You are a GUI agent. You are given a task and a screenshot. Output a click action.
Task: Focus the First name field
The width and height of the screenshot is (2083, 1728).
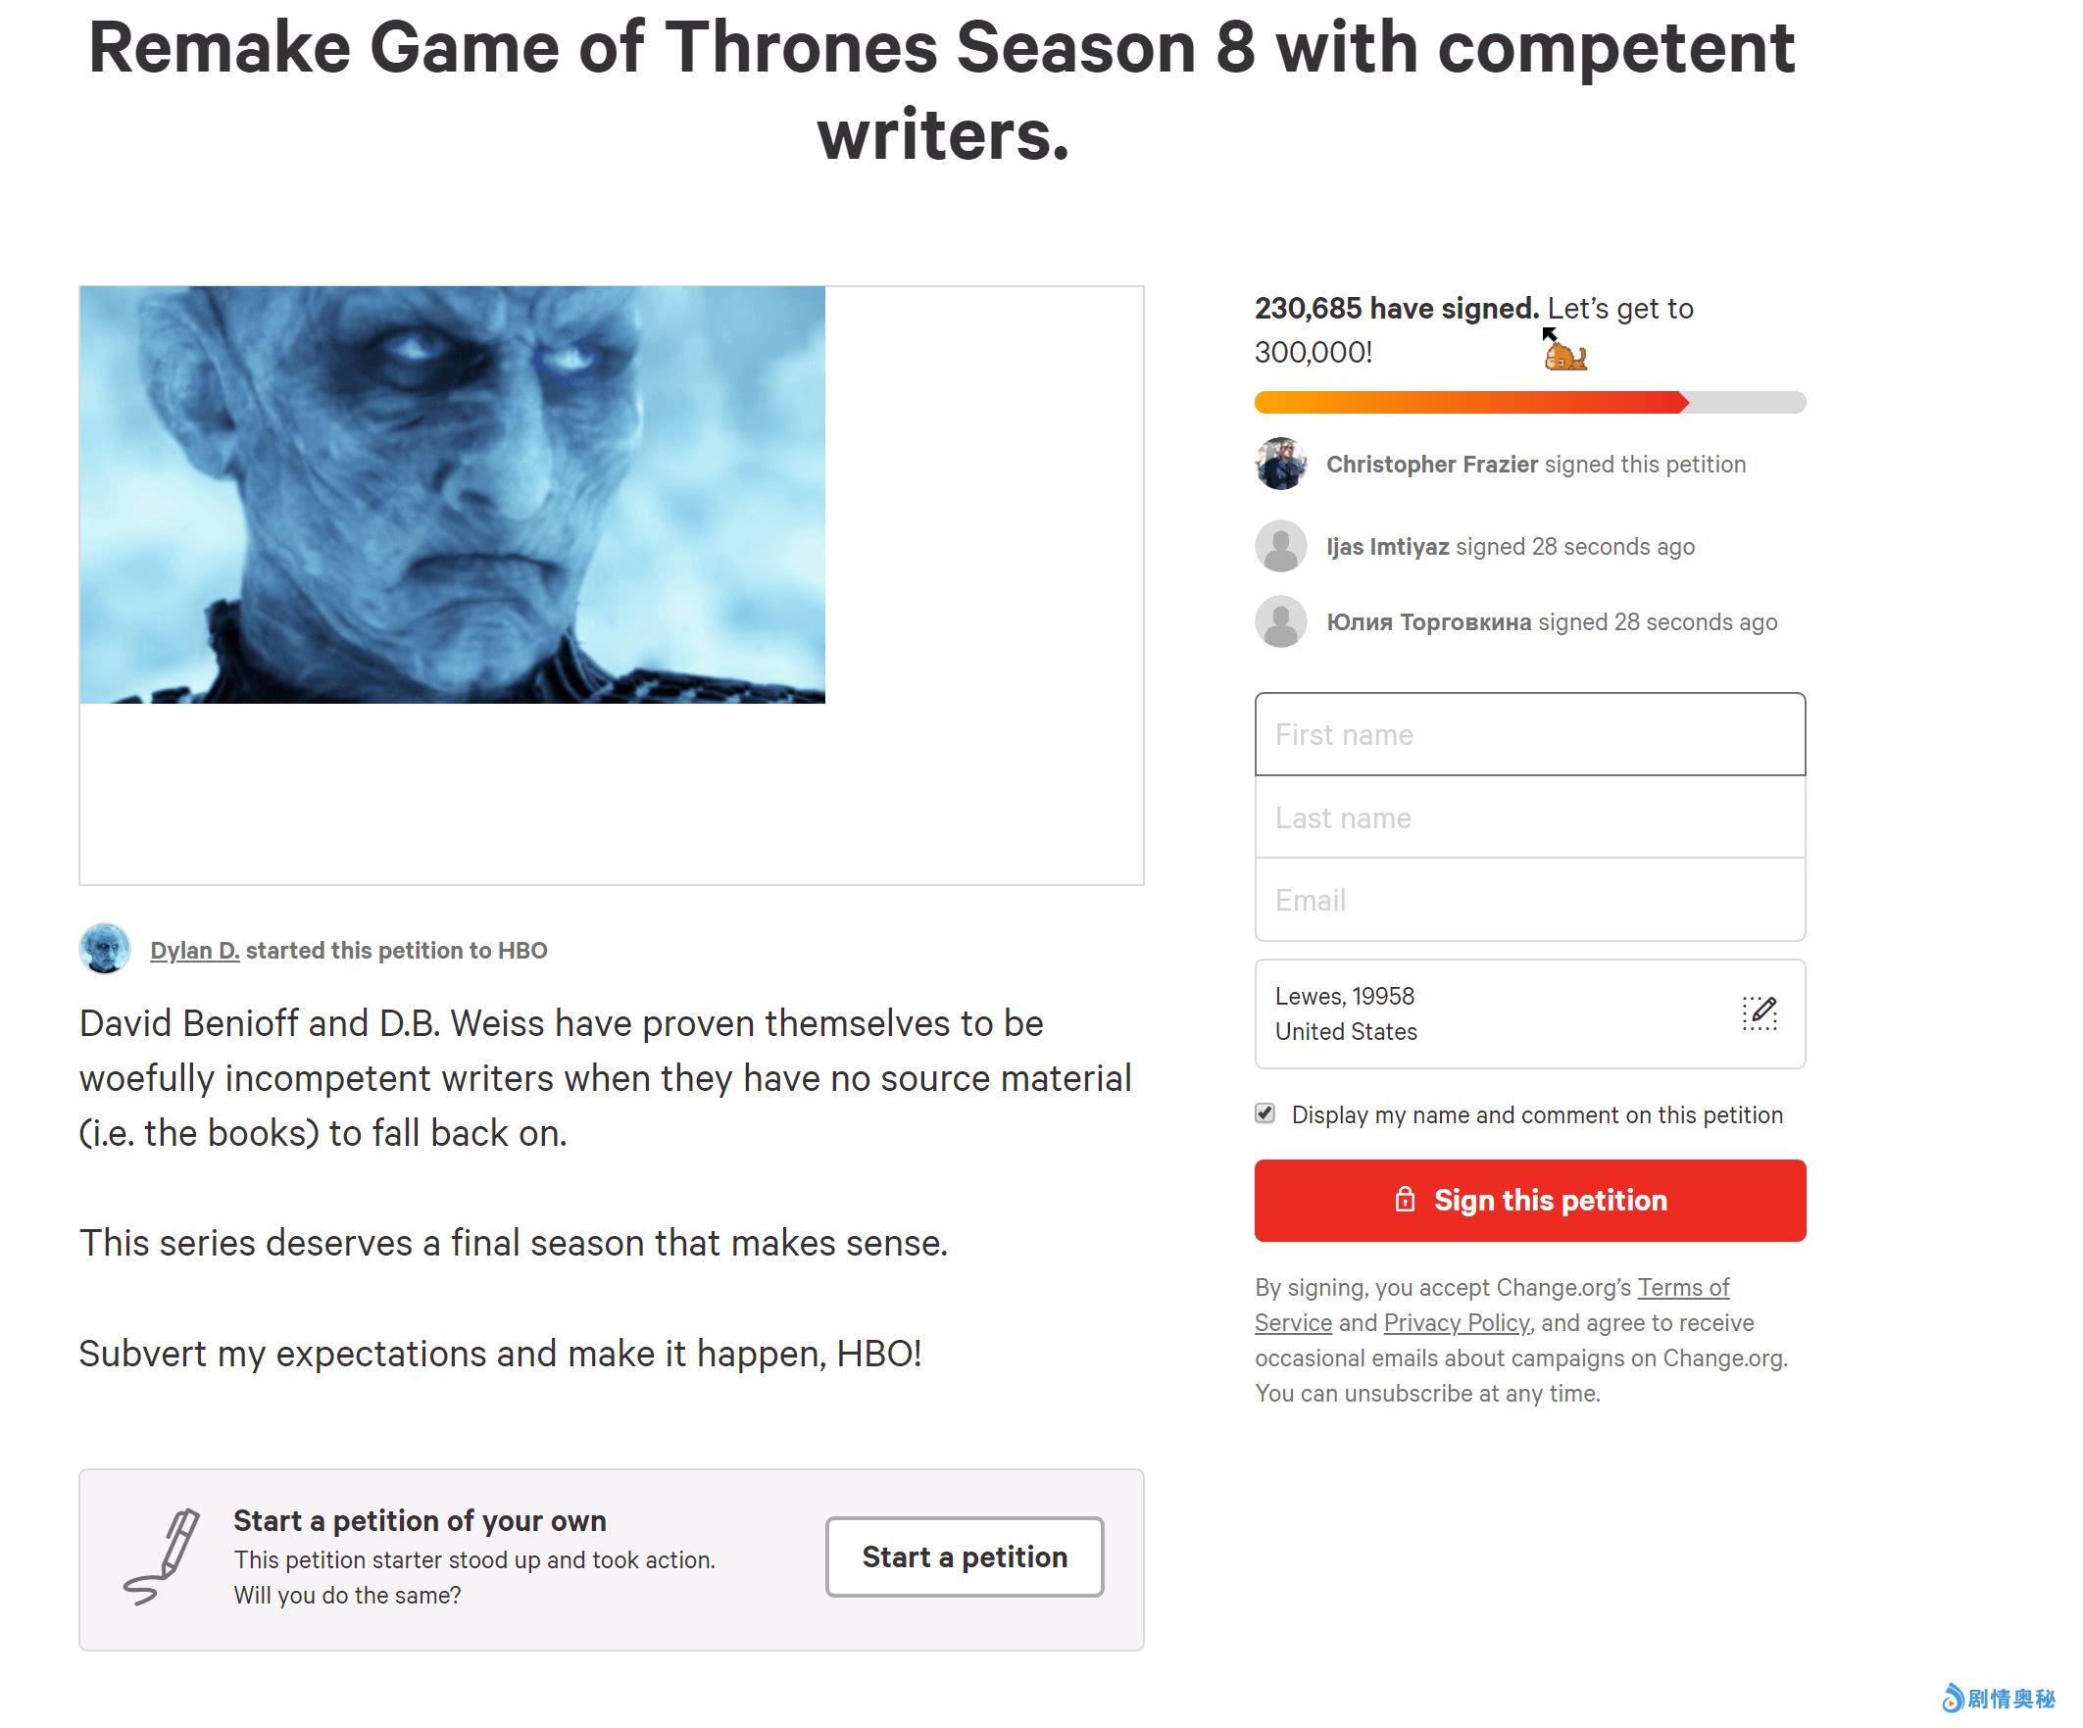[1529, 735]
